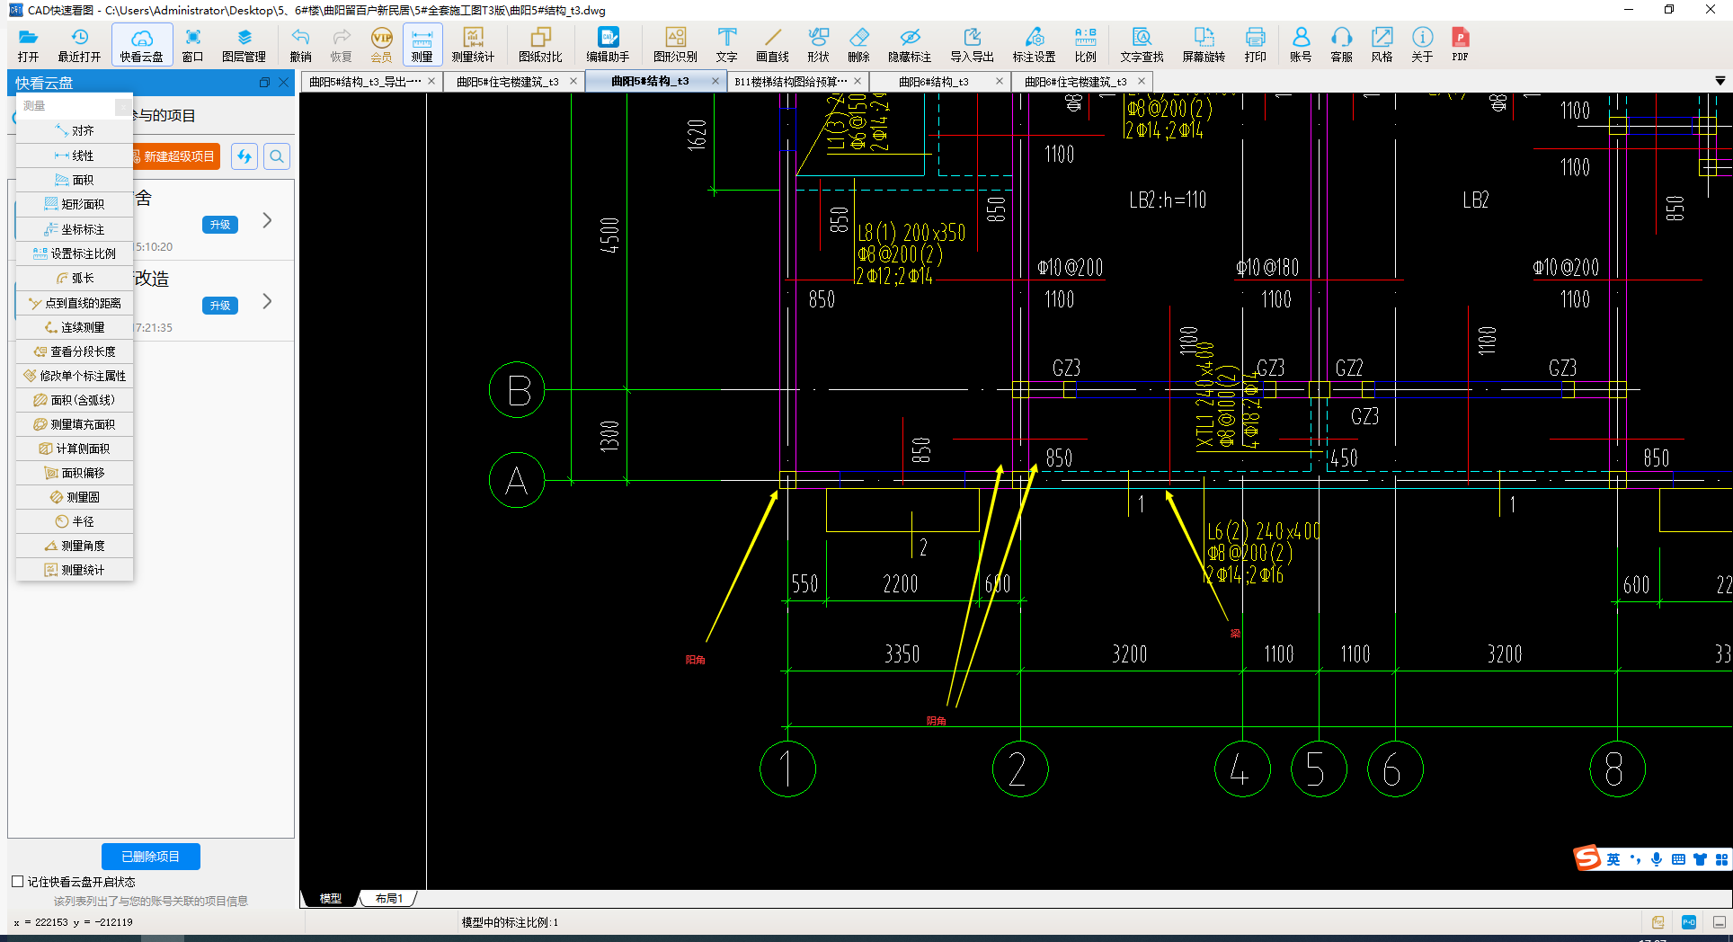This screenshot has width=1733, height=942.
Task: Choose 半径 from measure menu
Action: pos(75,521)
